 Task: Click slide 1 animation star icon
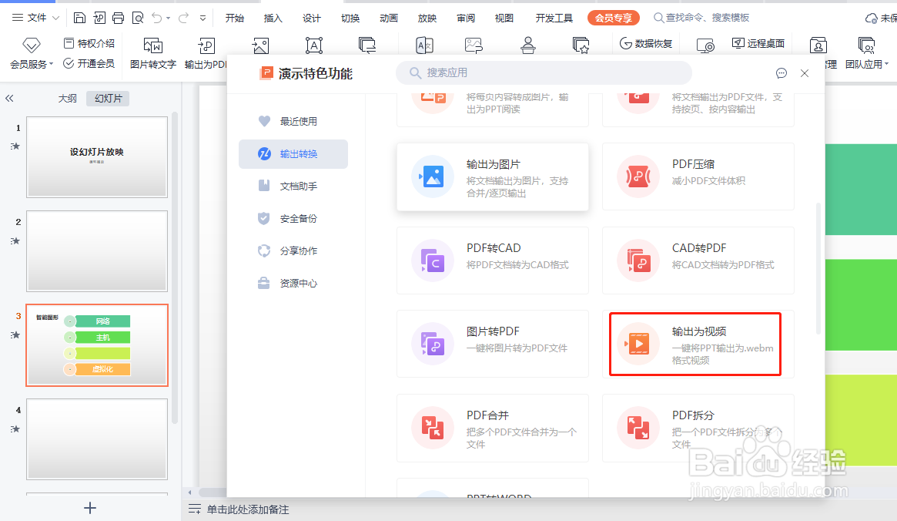[x=15, y=146]
